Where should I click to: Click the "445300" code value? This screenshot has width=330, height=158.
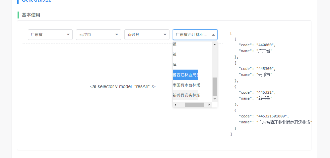click(266, 69)
